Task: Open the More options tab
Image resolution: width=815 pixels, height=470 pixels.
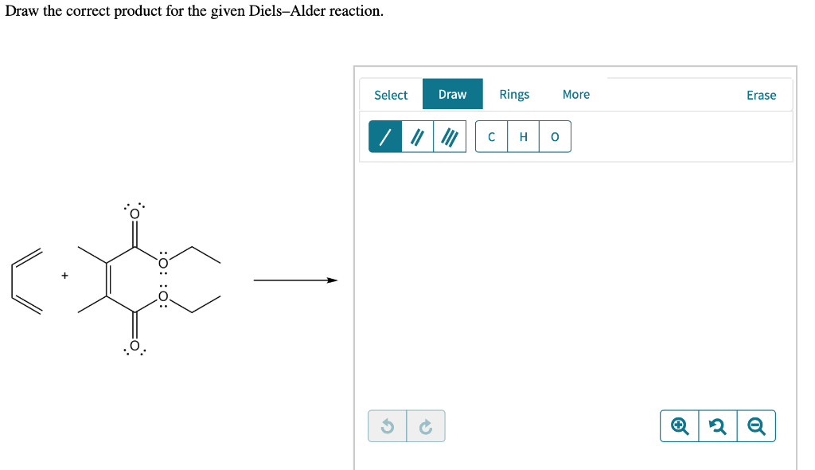Action: click(x=575, y=94)
